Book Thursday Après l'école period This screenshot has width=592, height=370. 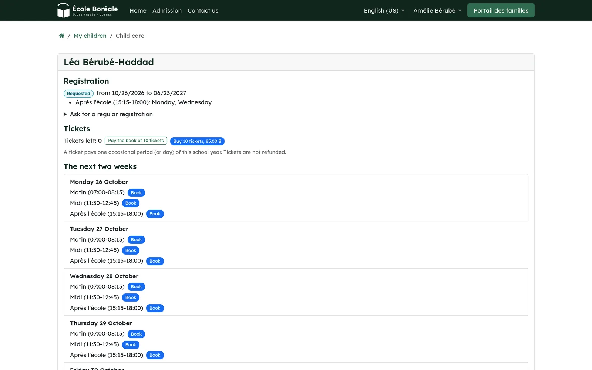[x=155, y=355]
